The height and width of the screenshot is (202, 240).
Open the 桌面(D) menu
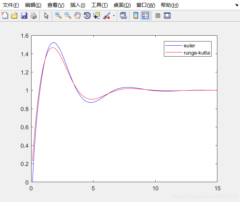pyautogui.click(x=122, y=5)
